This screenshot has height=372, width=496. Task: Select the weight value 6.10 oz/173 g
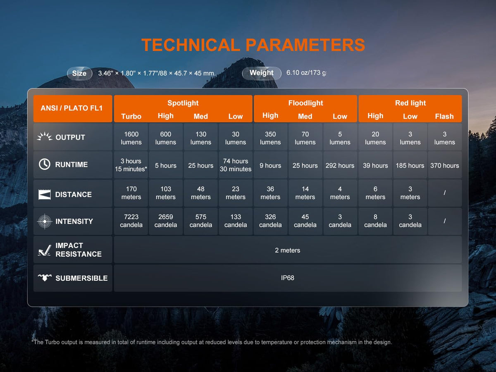point(306,73)
